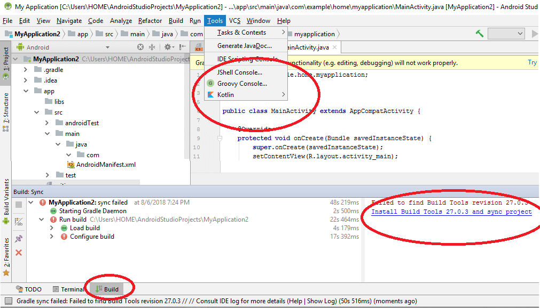Screen dimensions: 540x308
Task: Click the java breadcrumb
Action: (163, 34)
